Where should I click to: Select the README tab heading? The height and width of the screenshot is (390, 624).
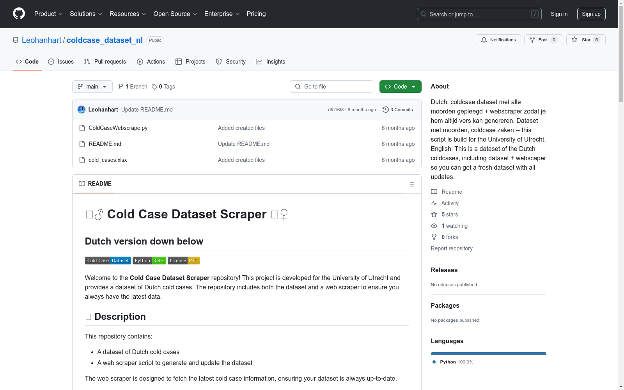(95, 184)
